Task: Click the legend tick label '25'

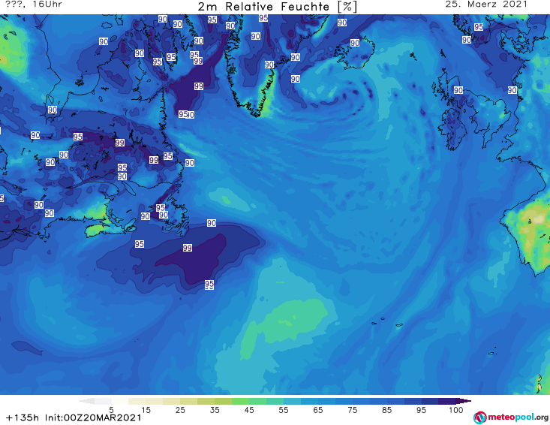Action: click(x=180, y=410)
